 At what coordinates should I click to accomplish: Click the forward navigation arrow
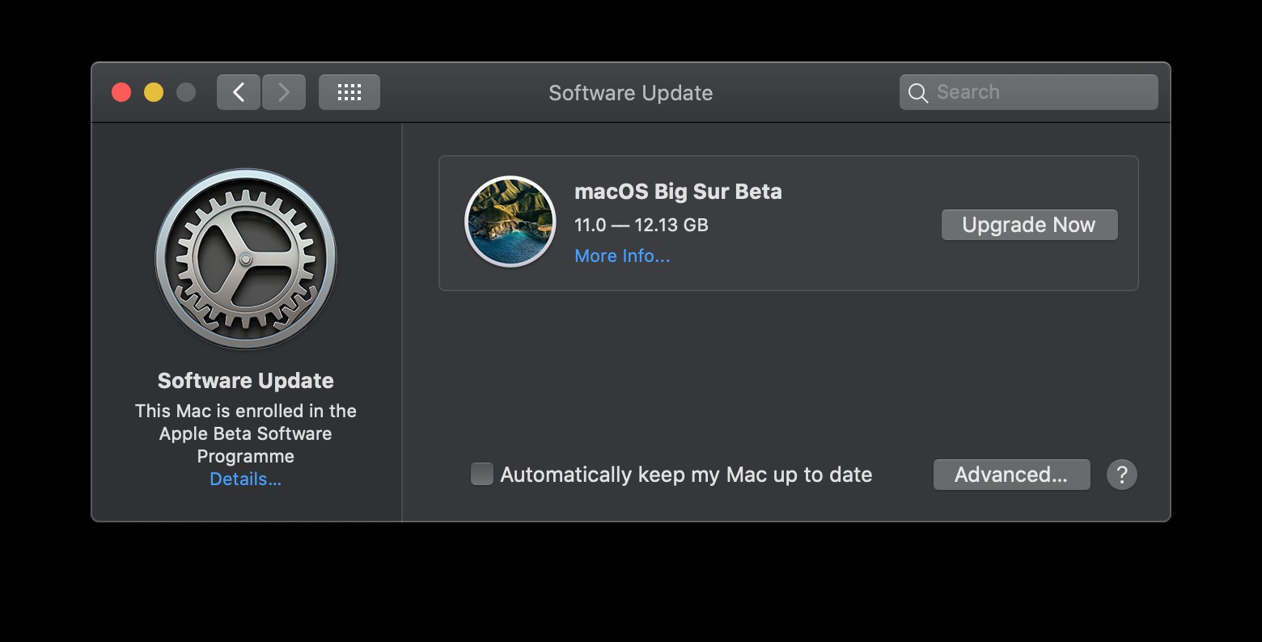tap(283, 91)
